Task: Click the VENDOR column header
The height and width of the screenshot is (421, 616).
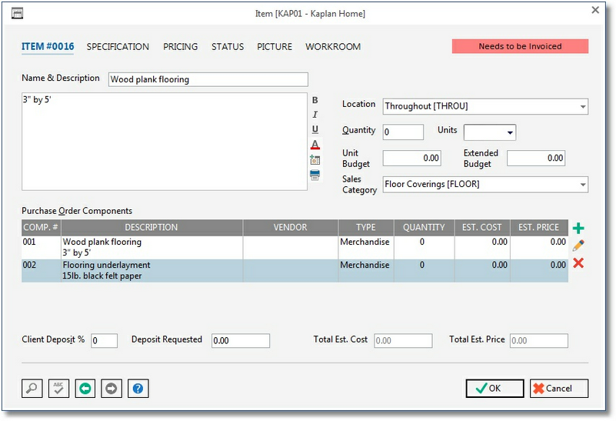Action: click(291, 227)
